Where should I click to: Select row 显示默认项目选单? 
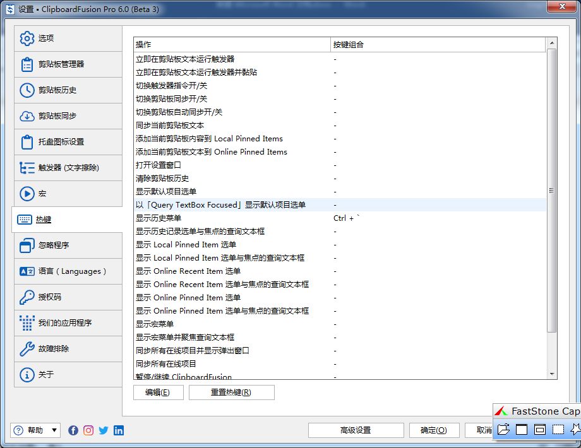[340, 192]
